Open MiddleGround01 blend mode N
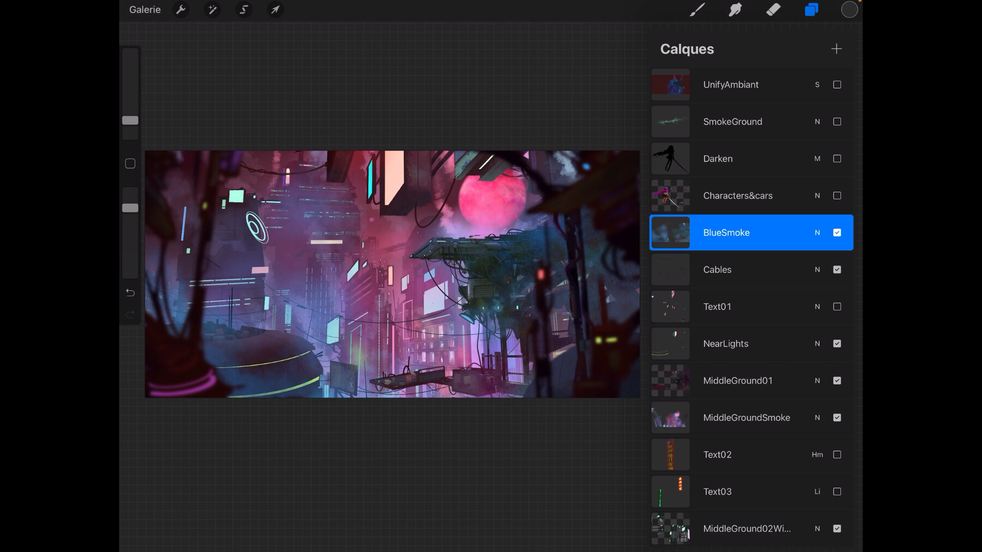 tap(817, 381)
